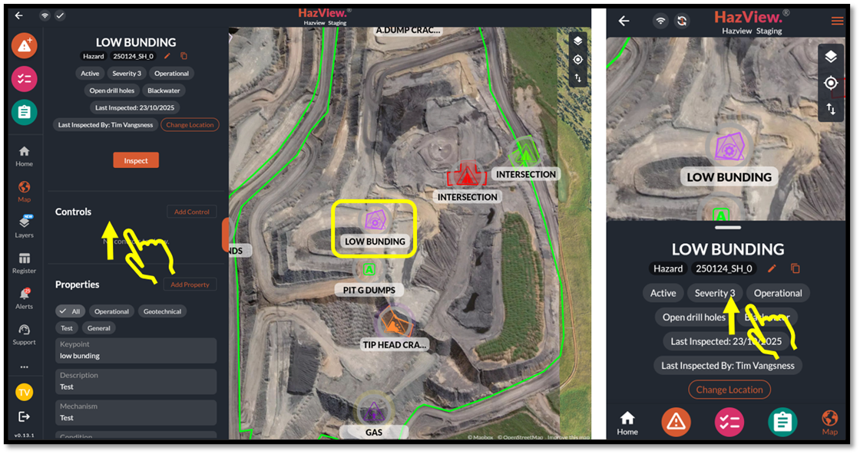Click the orange Inspect button
Viewport: 860px width, 454px height.
136,160
